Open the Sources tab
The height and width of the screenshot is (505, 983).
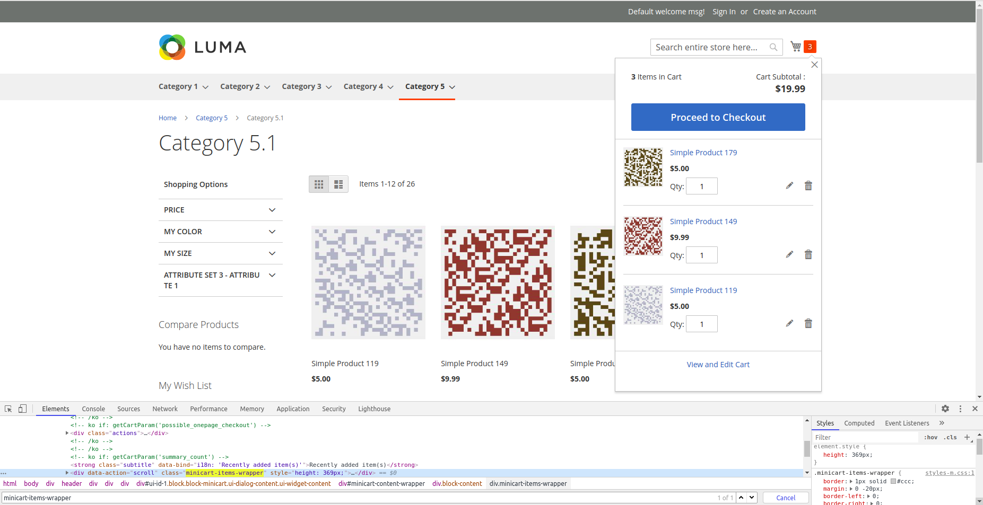click(128, 409)
